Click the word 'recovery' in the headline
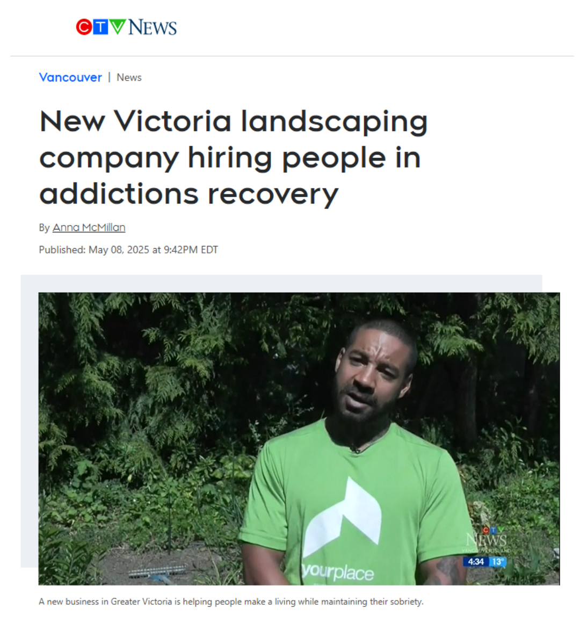 [x=273, y=195]
